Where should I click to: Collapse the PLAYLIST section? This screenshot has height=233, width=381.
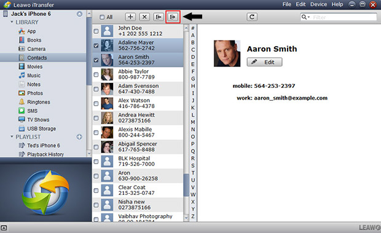(x=12, y=136)
